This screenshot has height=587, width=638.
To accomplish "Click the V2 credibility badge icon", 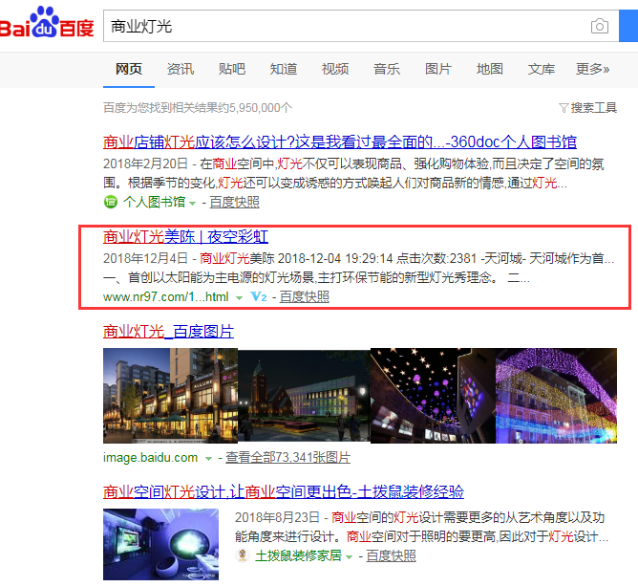I will point(259,297).
